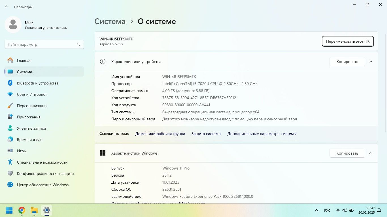Click the Время и язык clock icon
Viewport: 387px width, 217px height.
click(10, 139)
